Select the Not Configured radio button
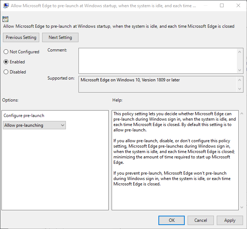Image resolution: width=247 pixels, height=229 pixels. pyautogui.click(x=6, y=52)
